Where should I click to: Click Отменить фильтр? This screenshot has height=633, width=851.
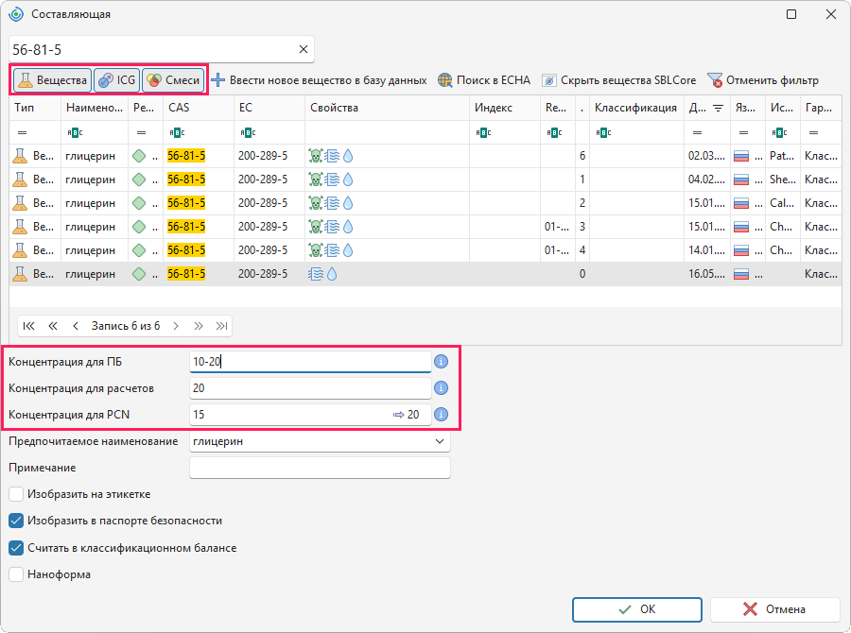pos(762,80)
